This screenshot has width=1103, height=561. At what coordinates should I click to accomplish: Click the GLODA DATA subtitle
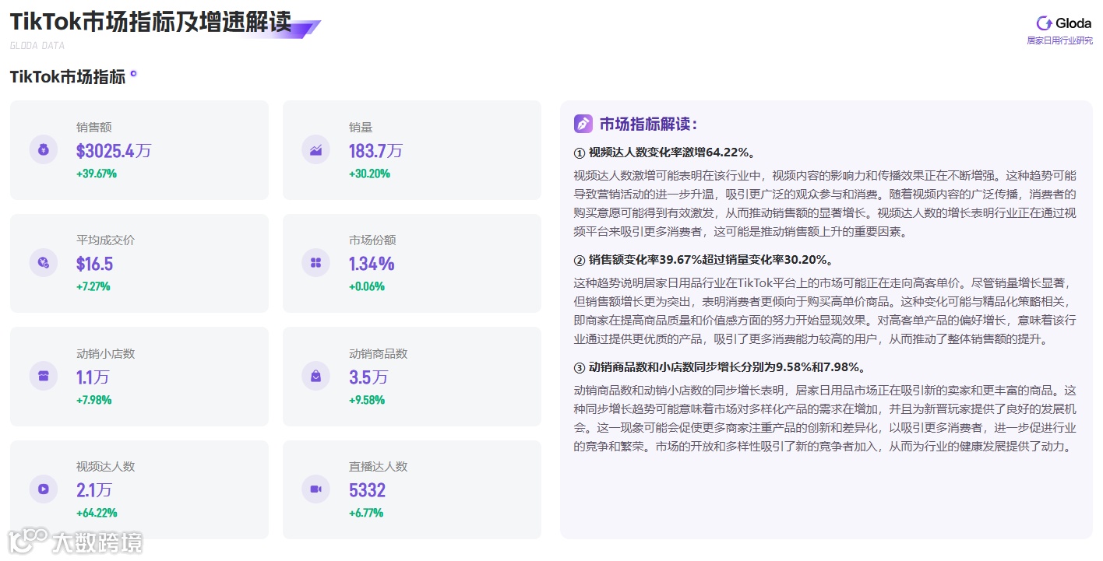pos(37,45)
